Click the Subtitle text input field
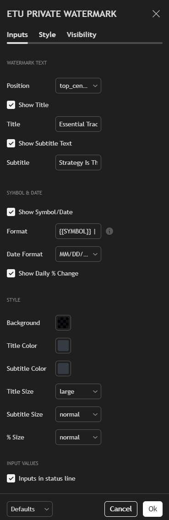The width and height of the screenshot is (169, 520). pos(78,162)
